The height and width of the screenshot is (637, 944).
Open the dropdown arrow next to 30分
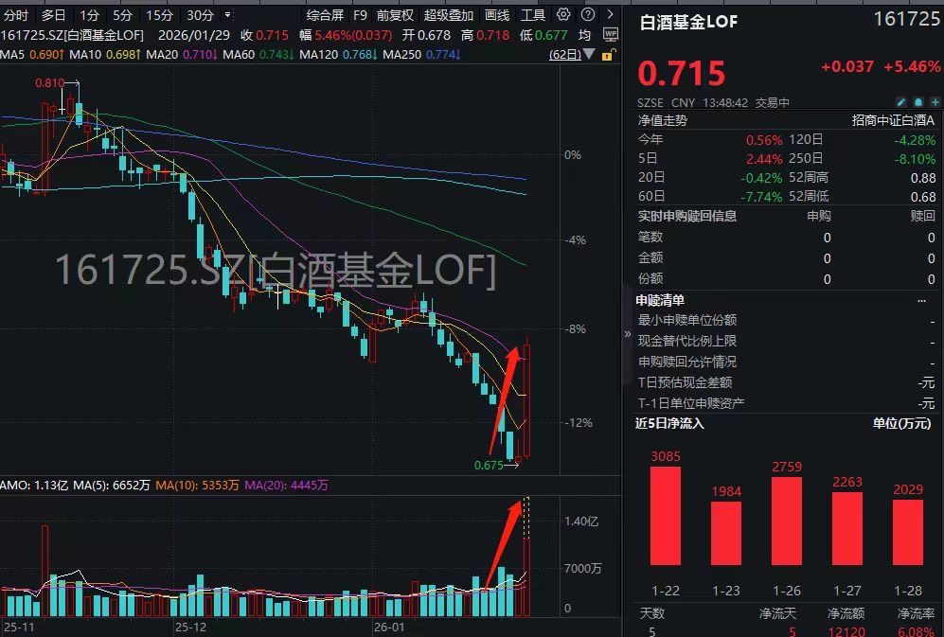pyautogui.click(x=225, y=14)
